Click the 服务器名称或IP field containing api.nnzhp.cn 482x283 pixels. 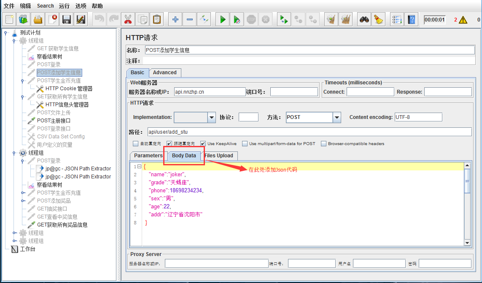[209, 92]
